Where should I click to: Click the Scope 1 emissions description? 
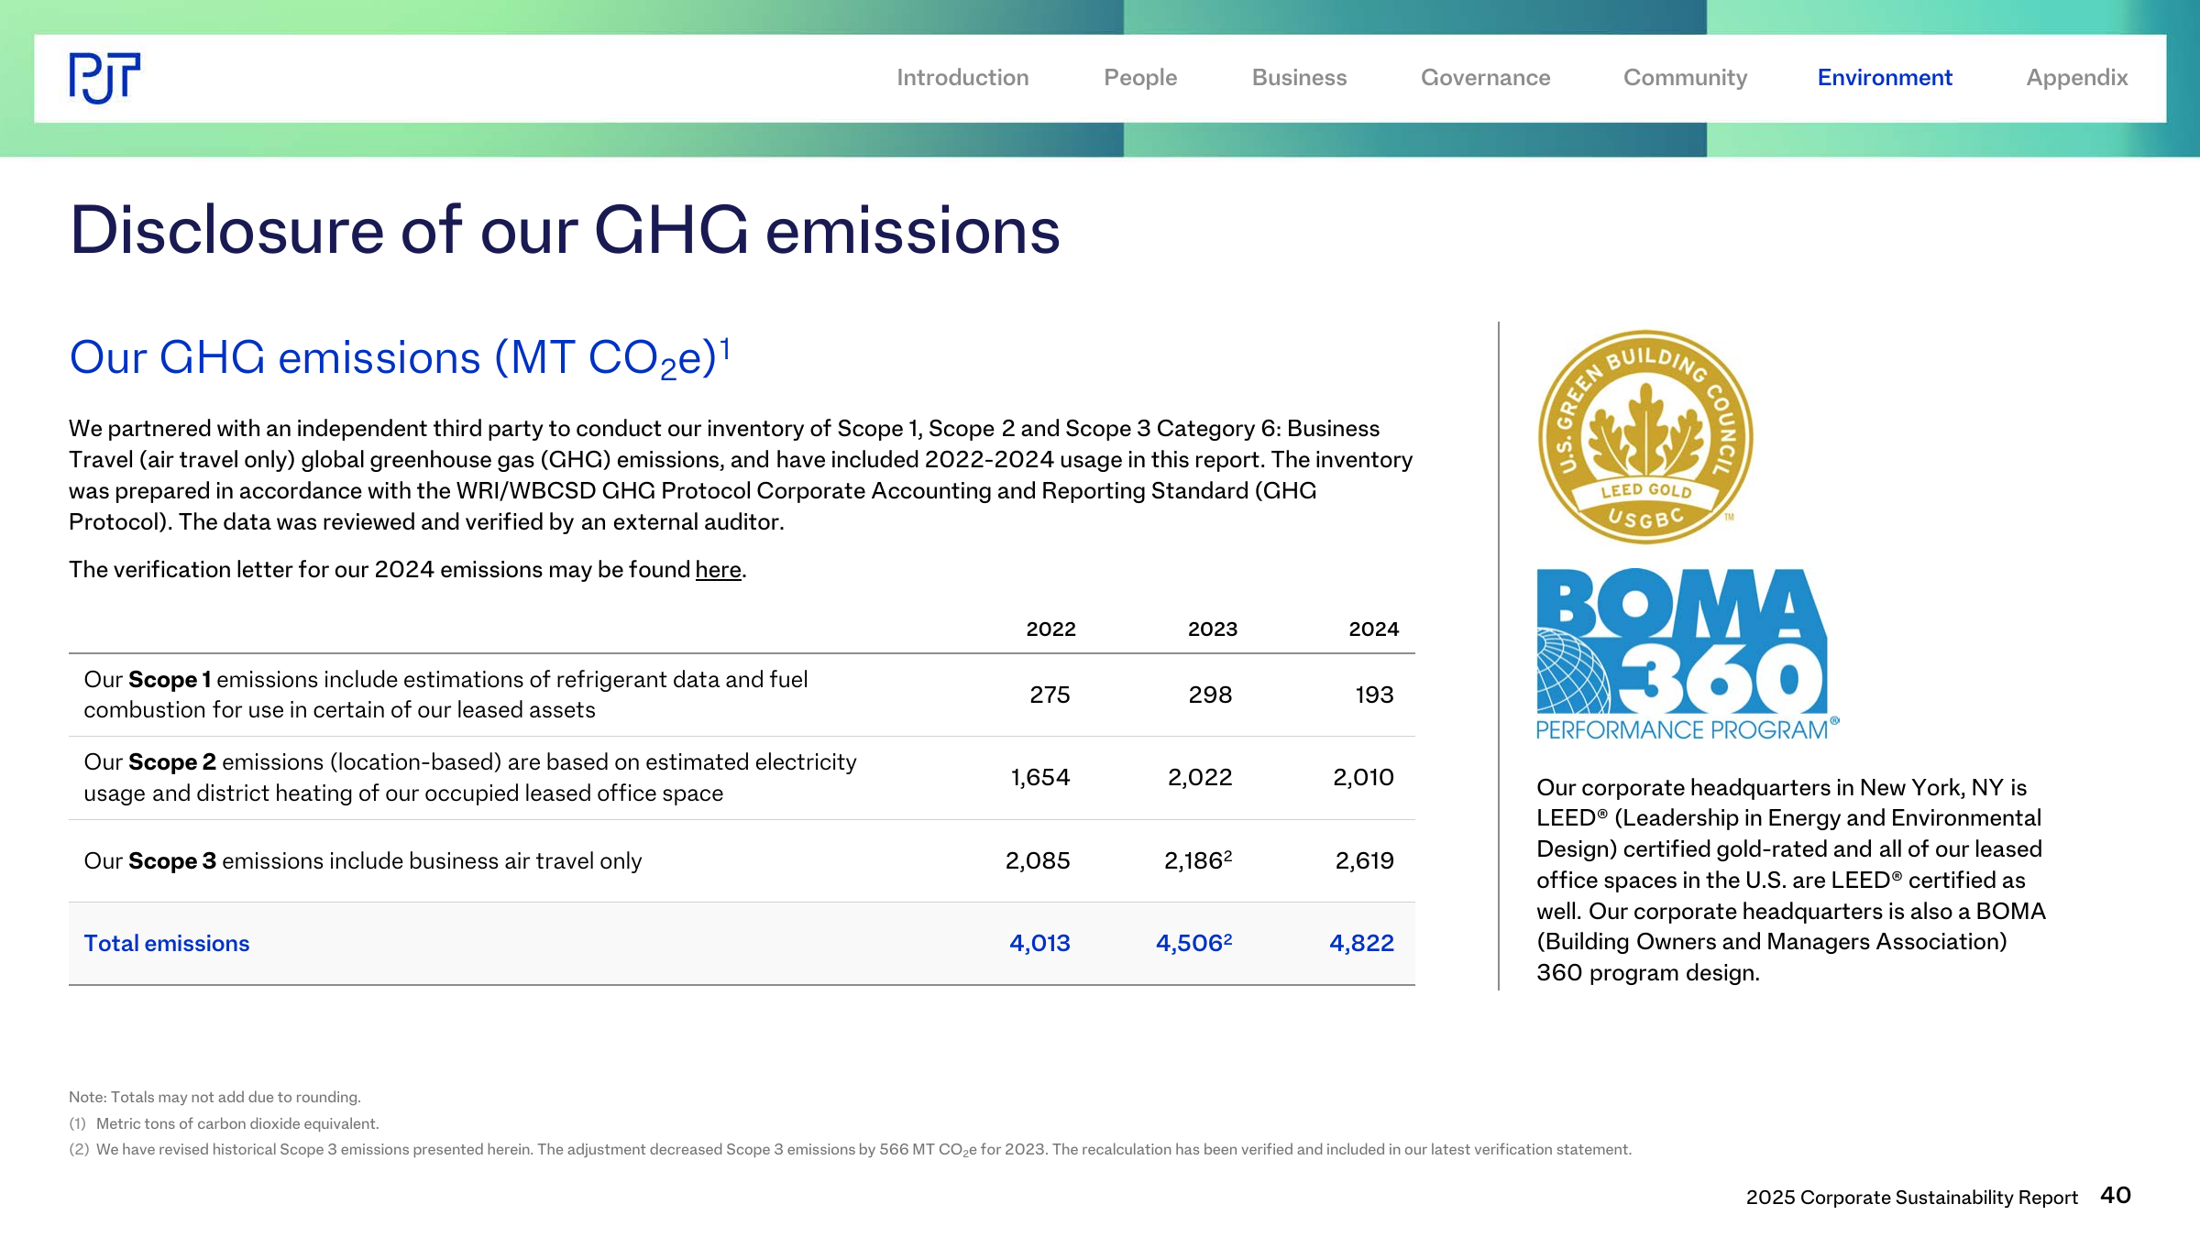(x=445, y=695)
